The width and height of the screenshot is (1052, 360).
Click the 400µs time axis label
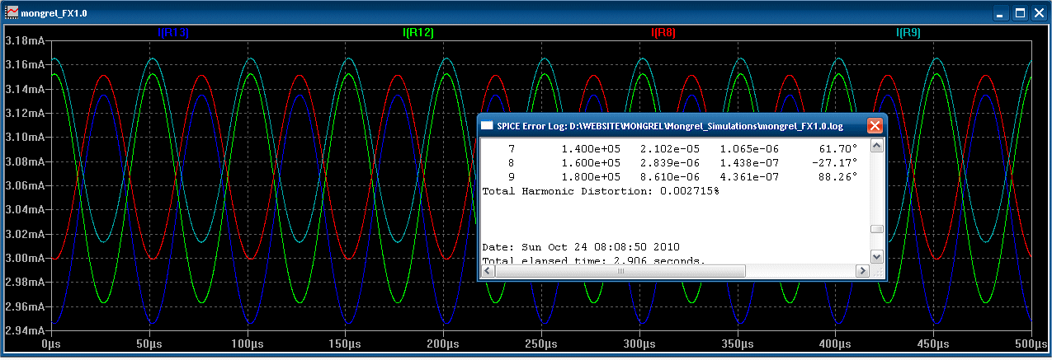pyautogui.click(x=835, y=344)
